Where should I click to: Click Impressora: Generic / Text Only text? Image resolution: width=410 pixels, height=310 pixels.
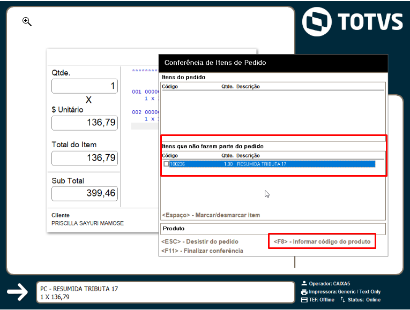(345, 292)
